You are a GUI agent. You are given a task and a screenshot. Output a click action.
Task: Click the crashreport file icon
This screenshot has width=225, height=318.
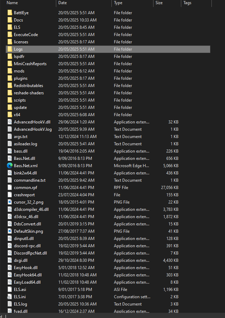10,195
